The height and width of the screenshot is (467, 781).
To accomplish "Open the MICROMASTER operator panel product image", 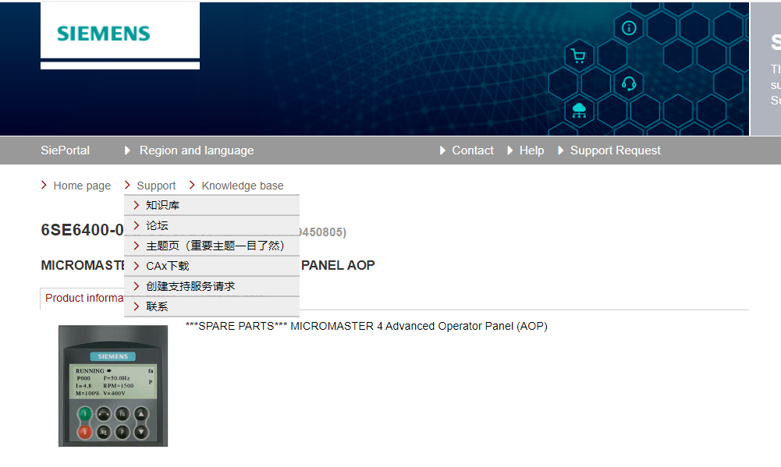I will click(x=113, y=386).
